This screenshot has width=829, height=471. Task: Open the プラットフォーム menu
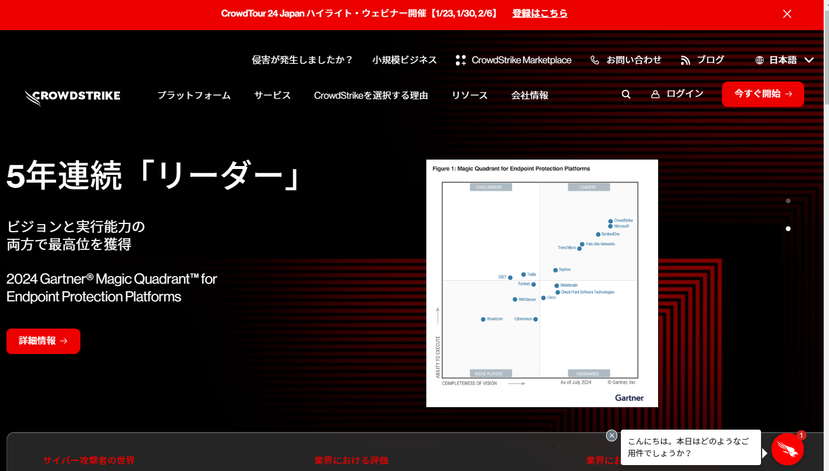(194, 95)
